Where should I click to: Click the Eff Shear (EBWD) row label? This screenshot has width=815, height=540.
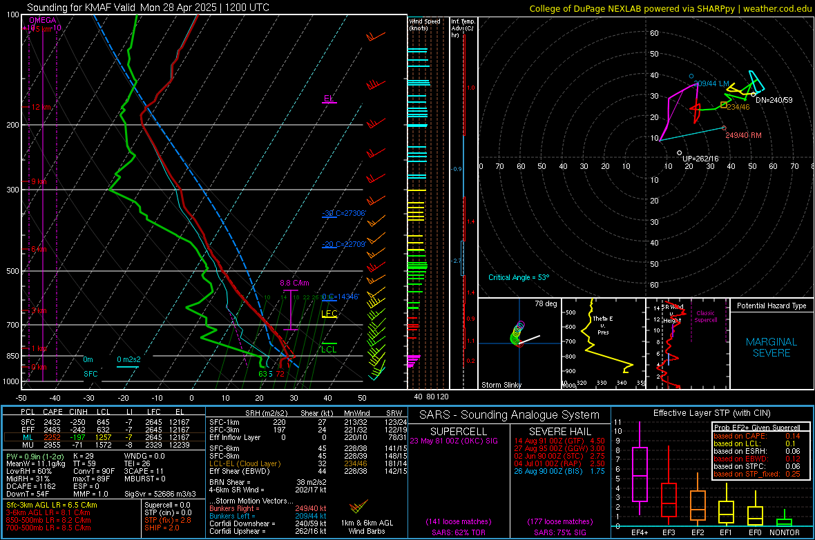pyautogui.click(x=240, y=472)
